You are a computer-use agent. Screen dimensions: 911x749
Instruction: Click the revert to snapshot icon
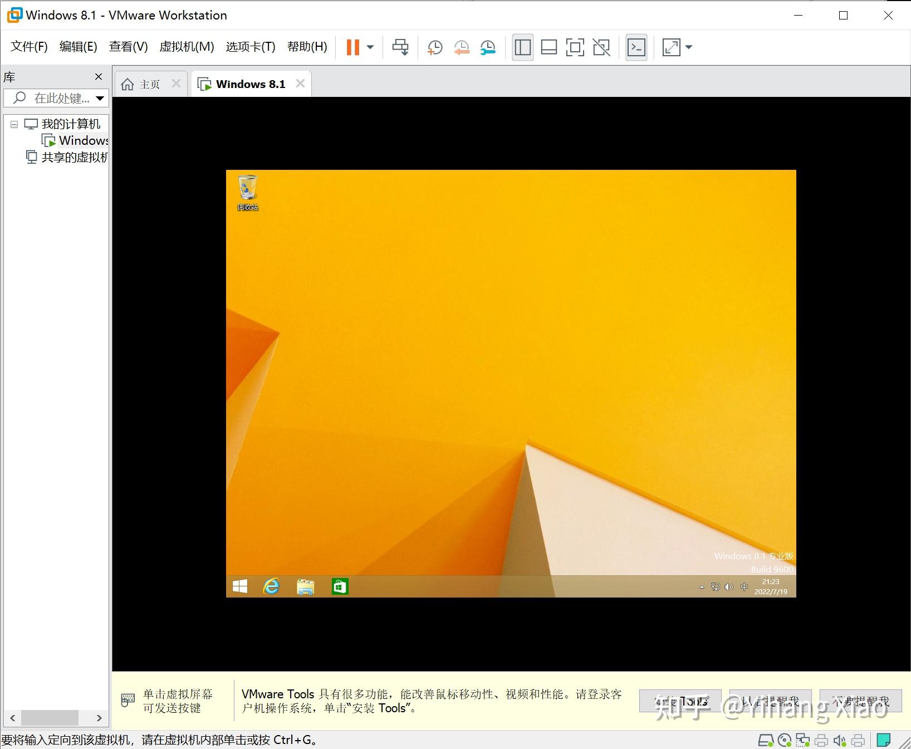461,47
